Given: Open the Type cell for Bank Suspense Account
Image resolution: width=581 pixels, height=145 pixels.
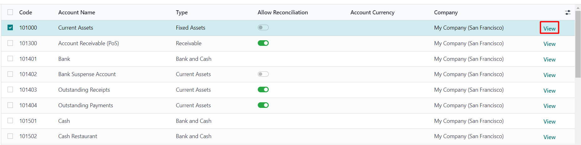Looking at the screenshot, I should (193, 74).
